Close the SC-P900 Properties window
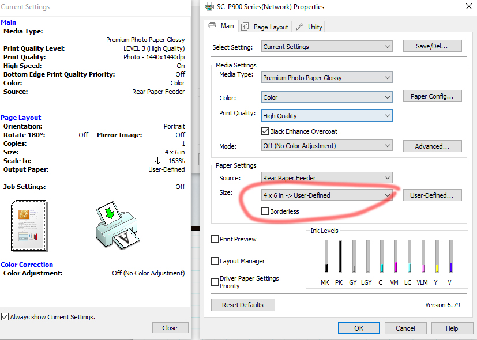Image resolution: width=477 pixels, height=340 pixels. pos(469,6)
